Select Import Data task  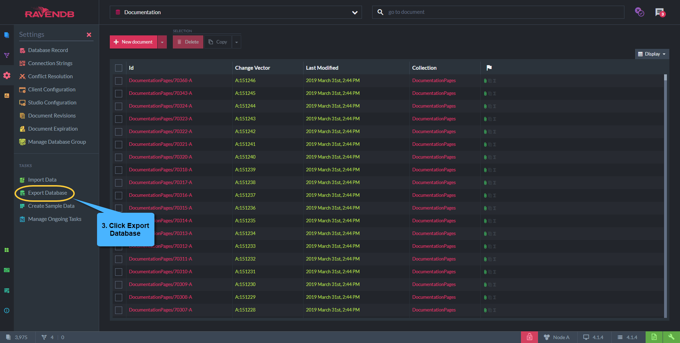point(42,180)
